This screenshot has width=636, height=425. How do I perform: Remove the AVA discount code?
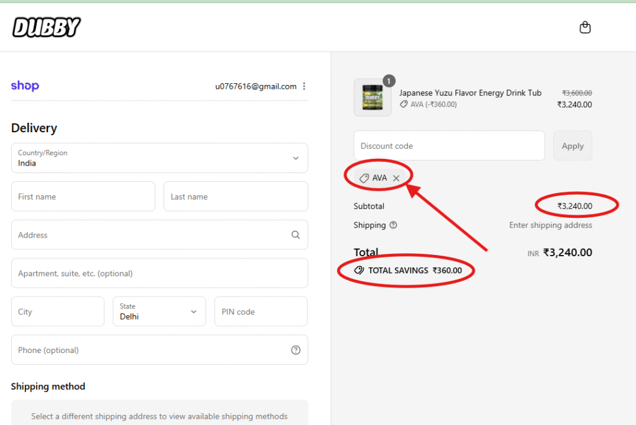[396, 178]
